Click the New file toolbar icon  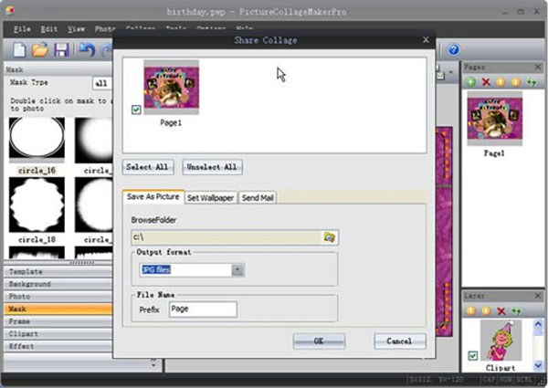click(x=19, y=49)
